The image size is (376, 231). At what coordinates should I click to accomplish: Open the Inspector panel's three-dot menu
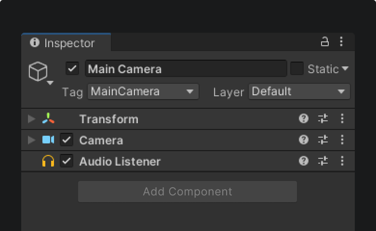point(341,42)
